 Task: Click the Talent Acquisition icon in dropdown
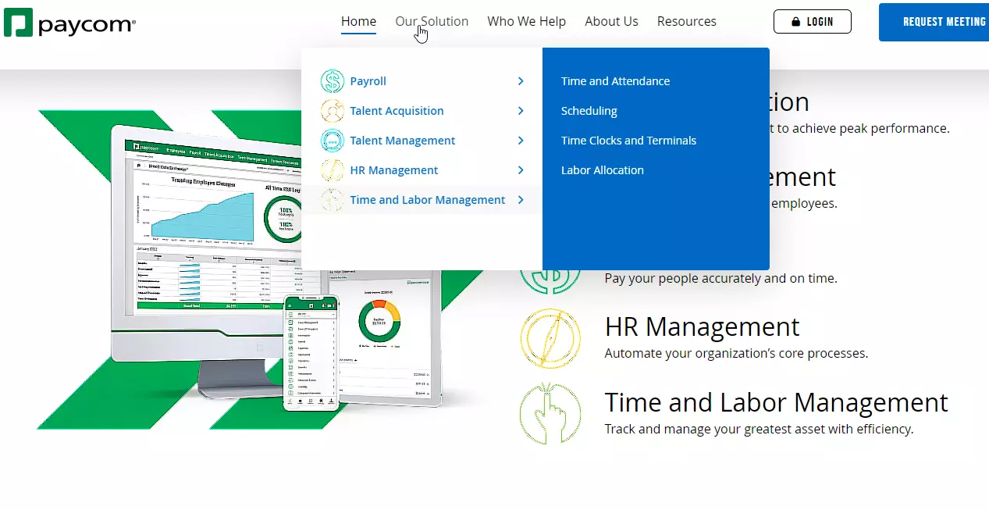tap(332, 111)
